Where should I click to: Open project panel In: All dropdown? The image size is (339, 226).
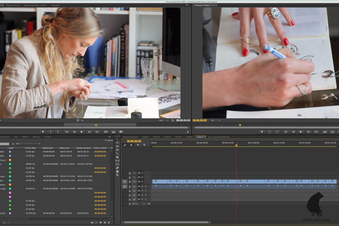pos(28,144)
